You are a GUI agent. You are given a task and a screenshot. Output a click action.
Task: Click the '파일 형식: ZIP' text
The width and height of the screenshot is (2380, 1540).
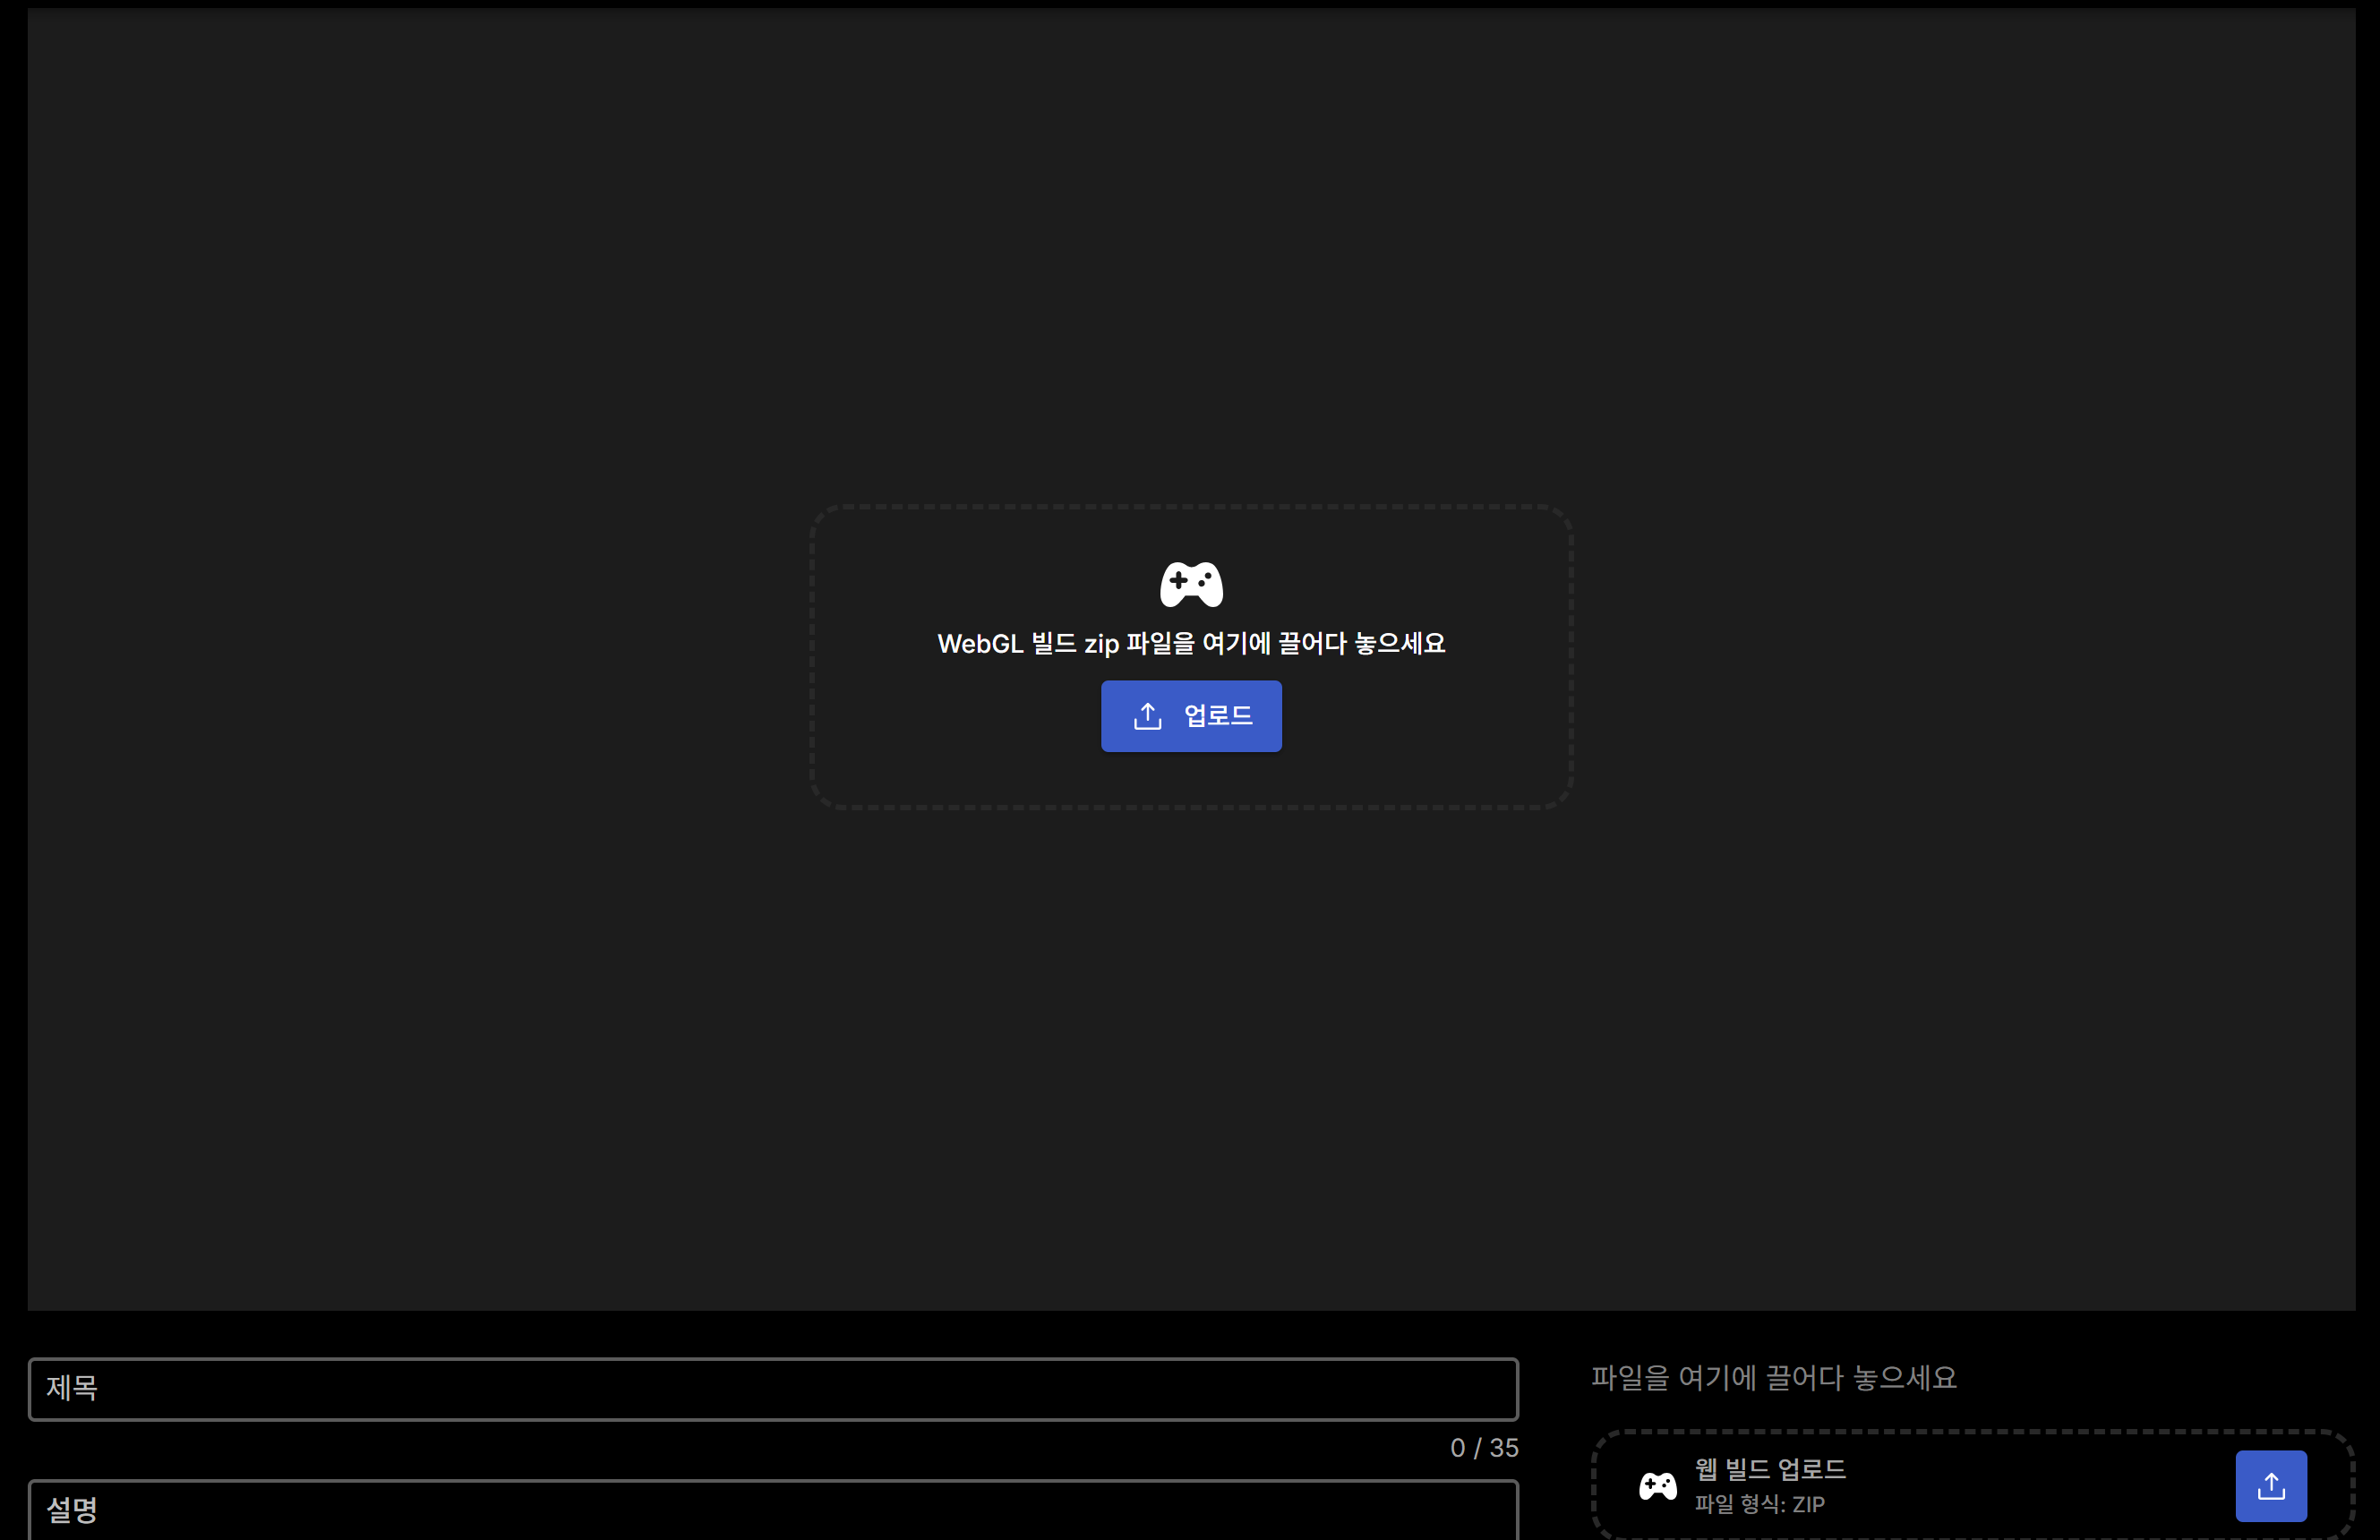point(1759,1504)
